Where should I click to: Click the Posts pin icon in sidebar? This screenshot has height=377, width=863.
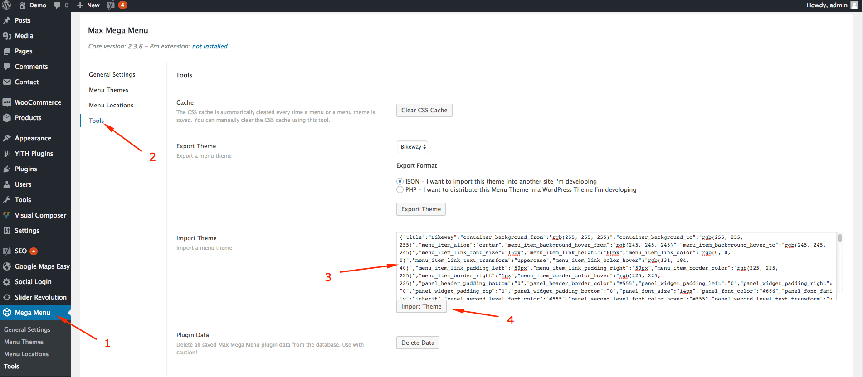7,20
